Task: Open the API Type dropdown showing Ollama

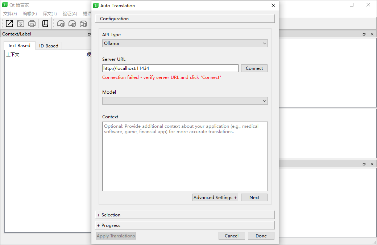Action: [x=185, y=43]
